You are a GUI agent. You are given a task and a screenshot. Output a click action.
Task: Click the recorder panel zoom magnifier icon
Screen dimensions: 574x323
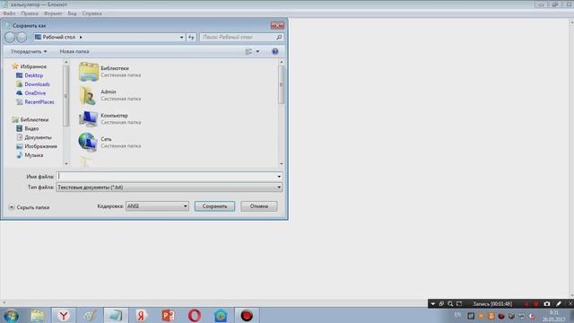450,303
